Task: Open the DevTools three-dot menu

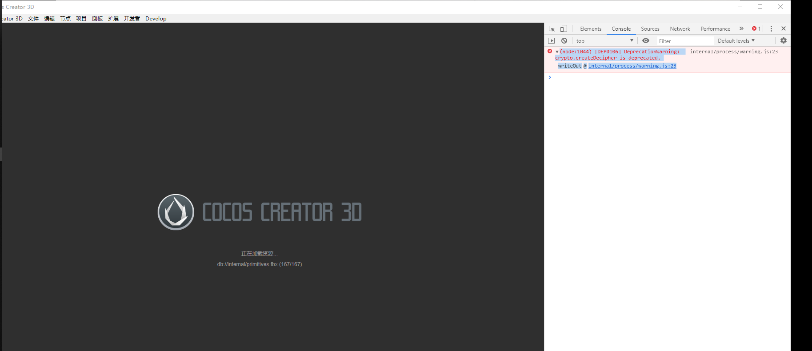Action: [x=771, y=28]
